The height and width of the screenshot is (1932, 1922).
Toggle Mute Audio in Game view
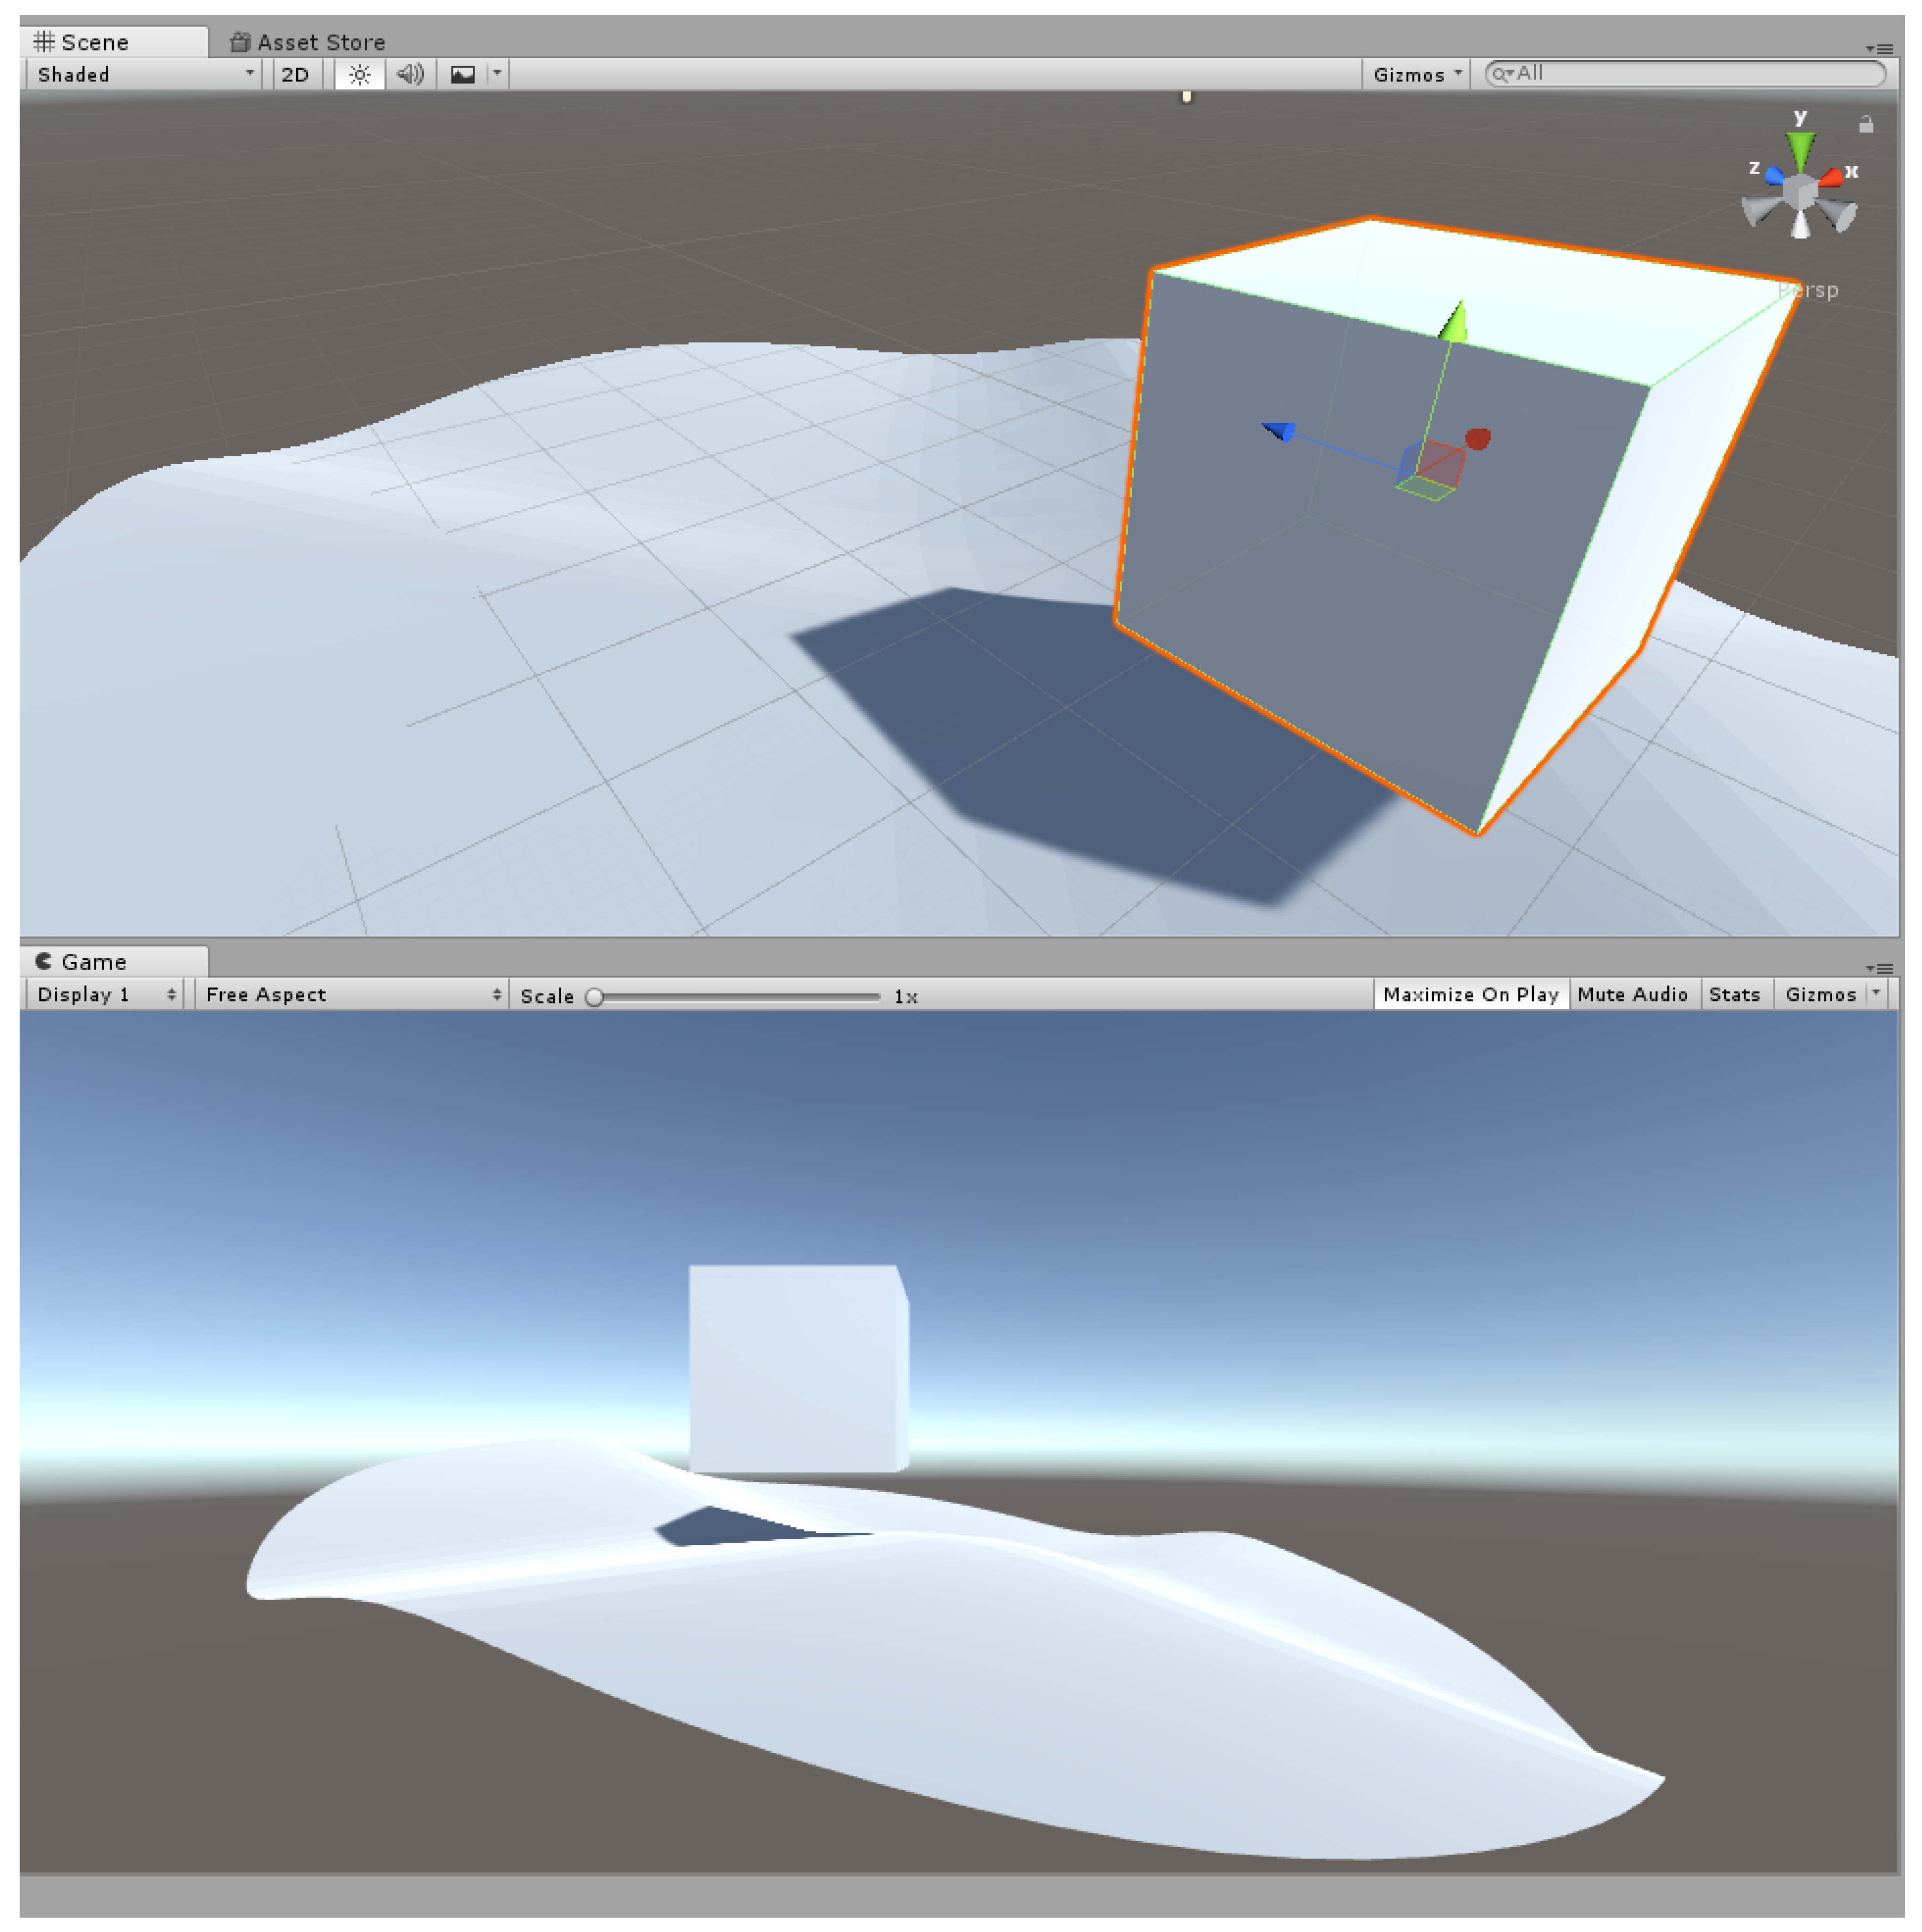[1632, 994]
